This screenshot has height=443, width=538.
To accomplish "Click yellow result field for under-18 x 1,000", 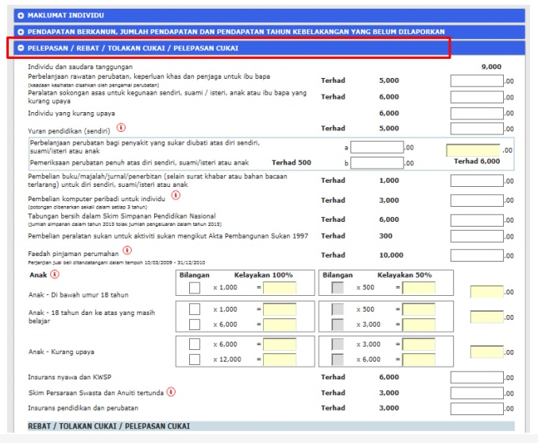I will [280, 288].
